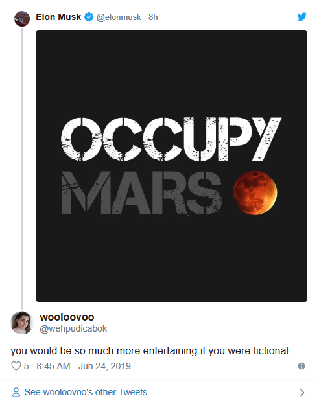Click the red Mars planet graphic
The image size is (319, 401).
(255, 193)
